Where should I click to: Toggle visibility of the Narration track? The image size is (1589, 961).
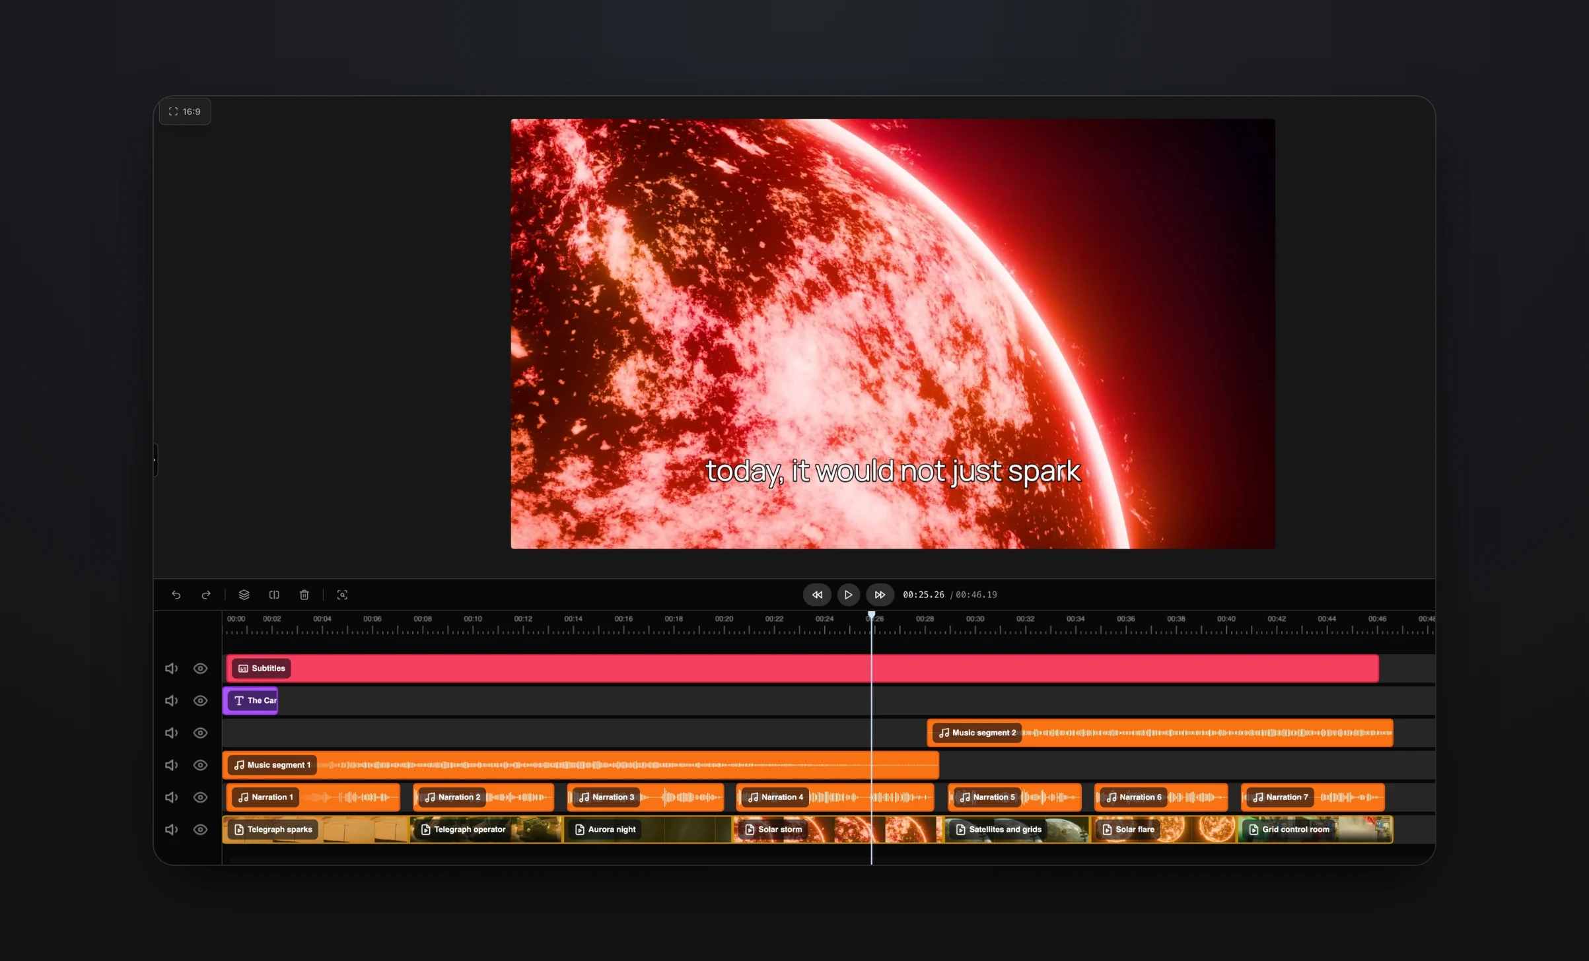pos(200,797)
